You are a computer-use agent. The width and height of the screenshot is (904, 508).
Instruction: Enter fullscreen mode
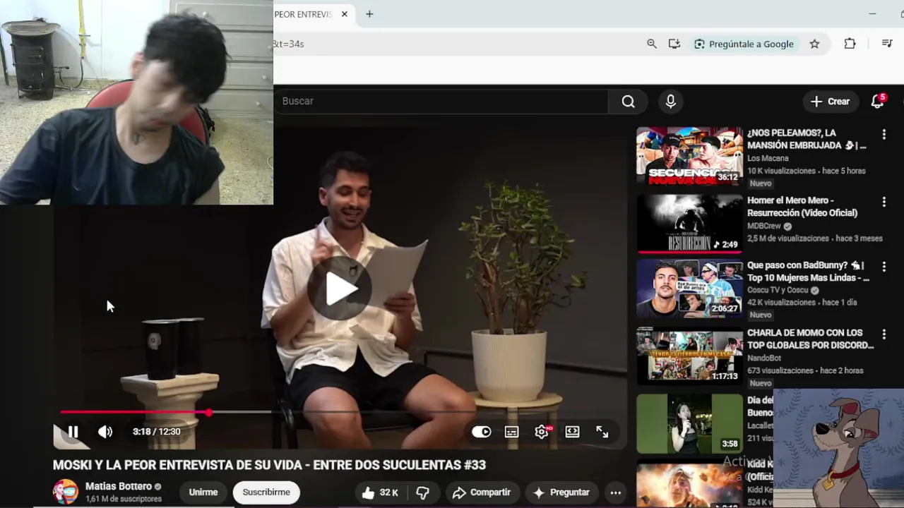[x=602, y=432]
